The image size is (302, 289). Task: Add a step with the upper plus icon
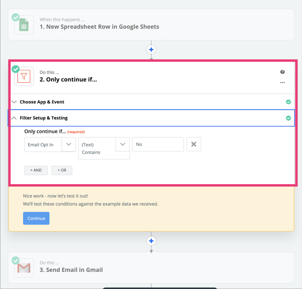[151, 50]
